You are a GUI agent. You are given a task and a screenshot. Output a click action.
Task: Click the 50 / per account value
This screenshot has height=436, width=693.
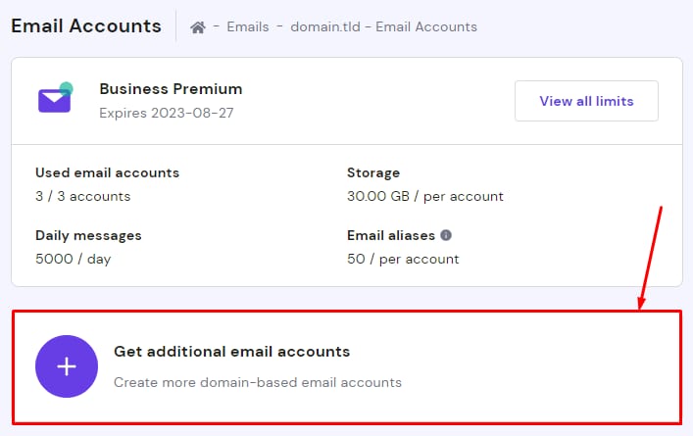[x=403, y=259]
